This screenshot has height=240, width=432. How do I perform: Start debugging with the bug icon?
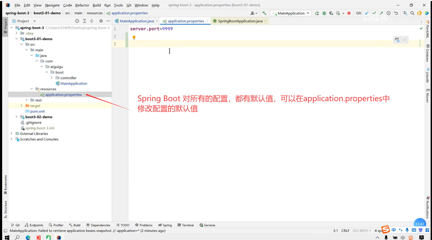click(324, 13)
